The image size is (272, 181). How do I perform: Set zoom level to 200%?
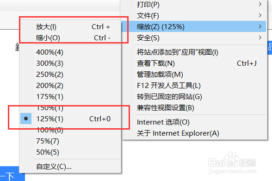(x=70, y=85)
